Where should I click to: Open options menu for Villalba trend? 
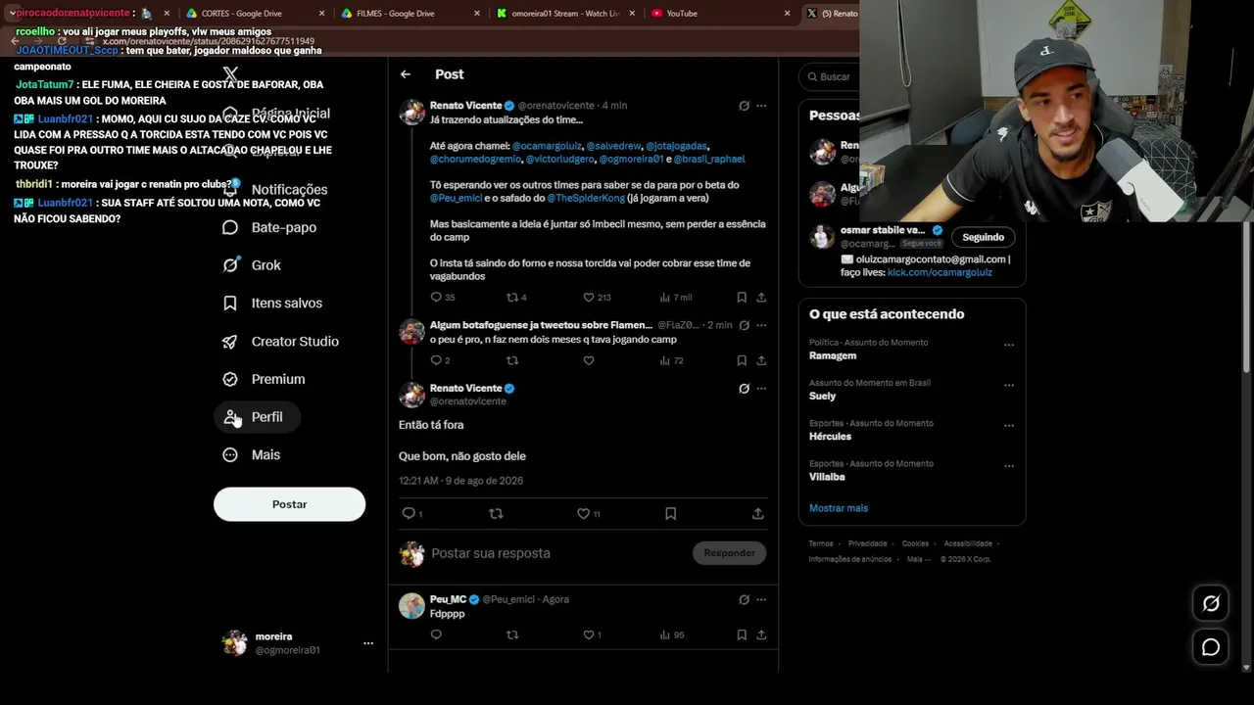(x=1009, y=467)
